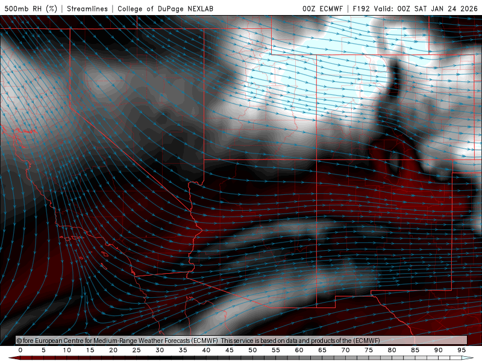Click the "F192 Valid: 00Z SAT JAN 24 2026" text
482x361 pixels.
click(x=415, y=8)
